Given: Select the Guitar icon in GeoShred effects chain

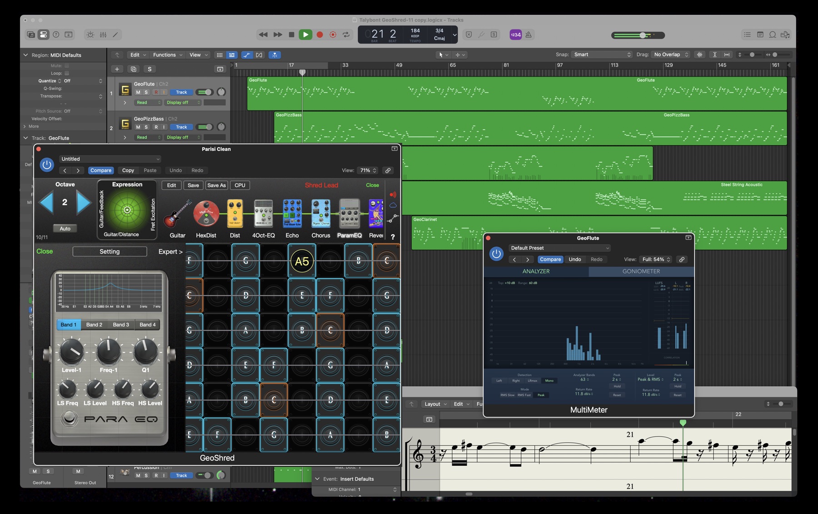Looking at the screenshot, I should [x=177, y=214].
